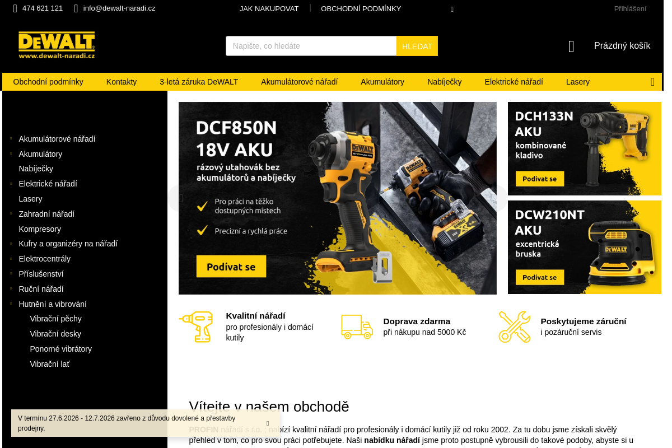The image size is (672, 448).
Task: Open 3-letá záruka DeWALT menu item
Action: [199, 82]
